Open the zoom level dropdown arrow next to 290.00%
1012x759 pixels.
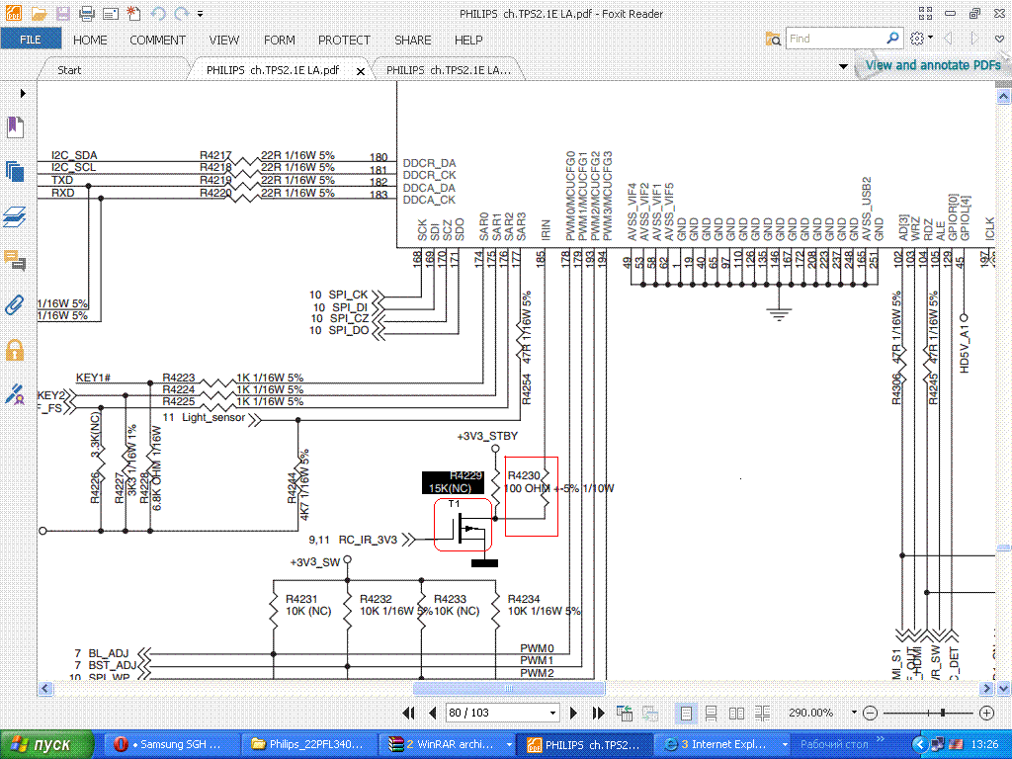[x=854, y=713]
